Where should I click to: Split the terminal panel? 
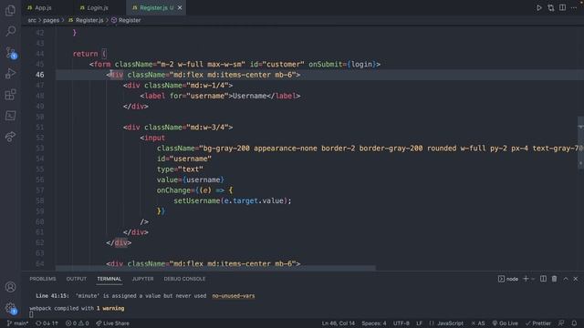544,279
